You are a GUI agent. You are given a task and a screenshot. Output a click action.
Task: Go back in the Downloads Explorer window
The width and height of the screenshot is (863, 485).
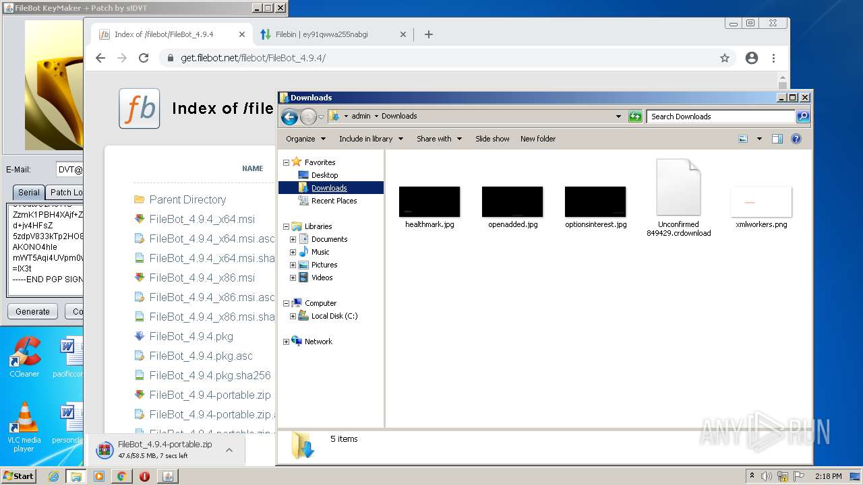289,117
